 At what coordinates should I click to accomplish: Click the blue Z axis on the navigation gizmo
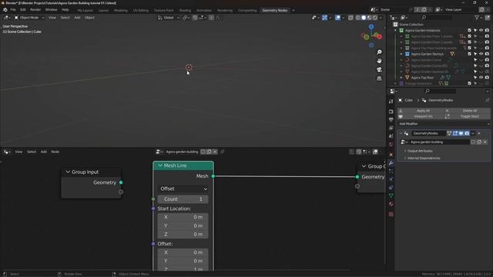pyautogui.click(x=371, y=27)
